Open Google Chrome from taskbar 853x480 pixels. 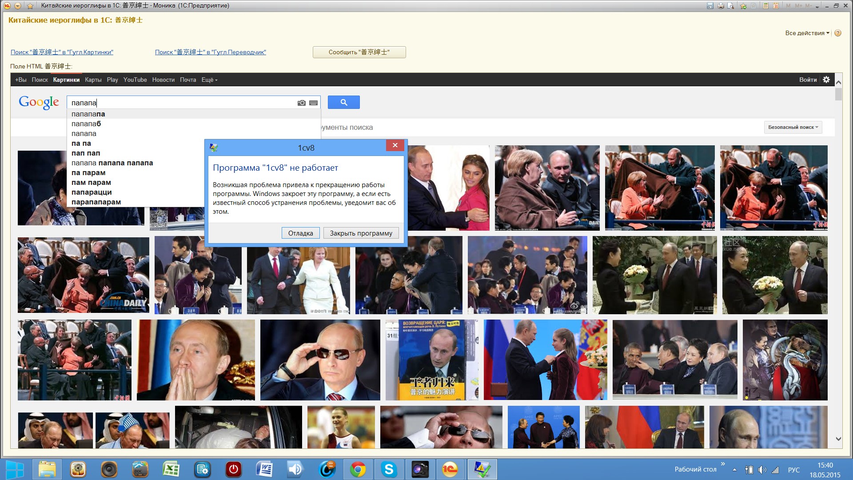[x=358, y=469]
